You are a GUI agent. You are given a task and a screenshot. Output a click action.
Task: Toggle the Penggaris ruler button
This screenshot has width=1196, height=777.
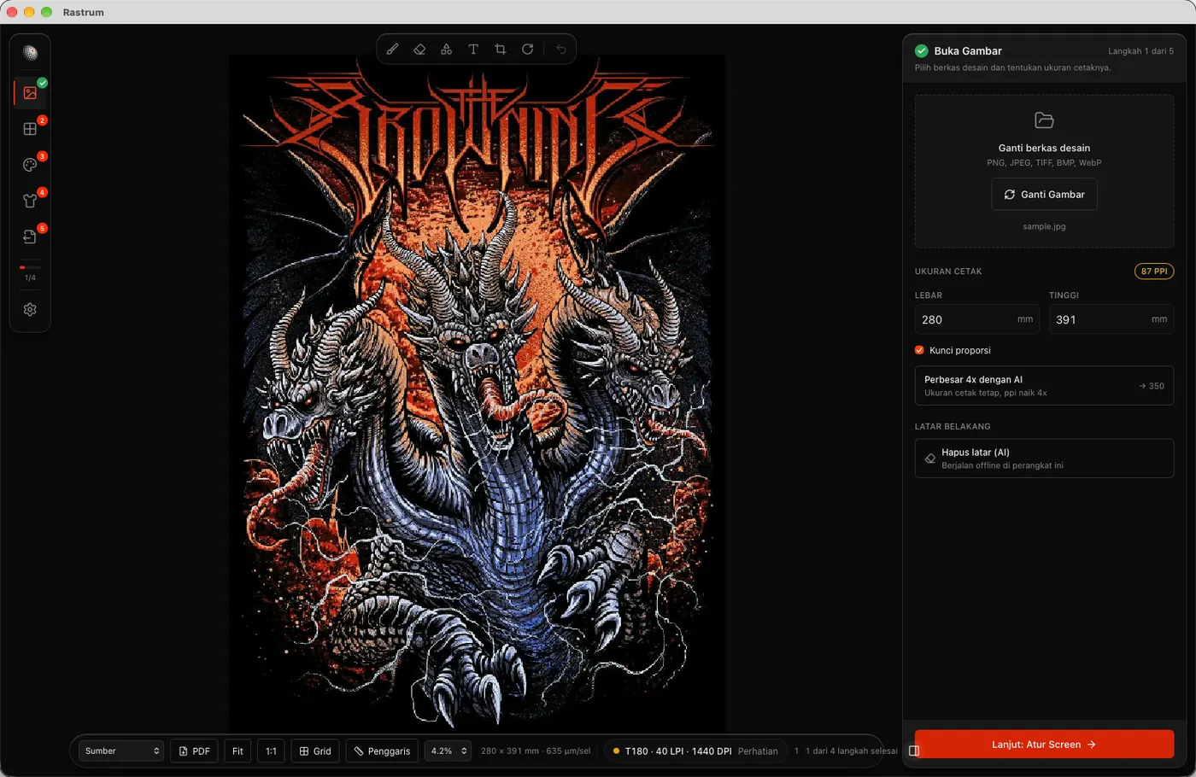(382, 751)
